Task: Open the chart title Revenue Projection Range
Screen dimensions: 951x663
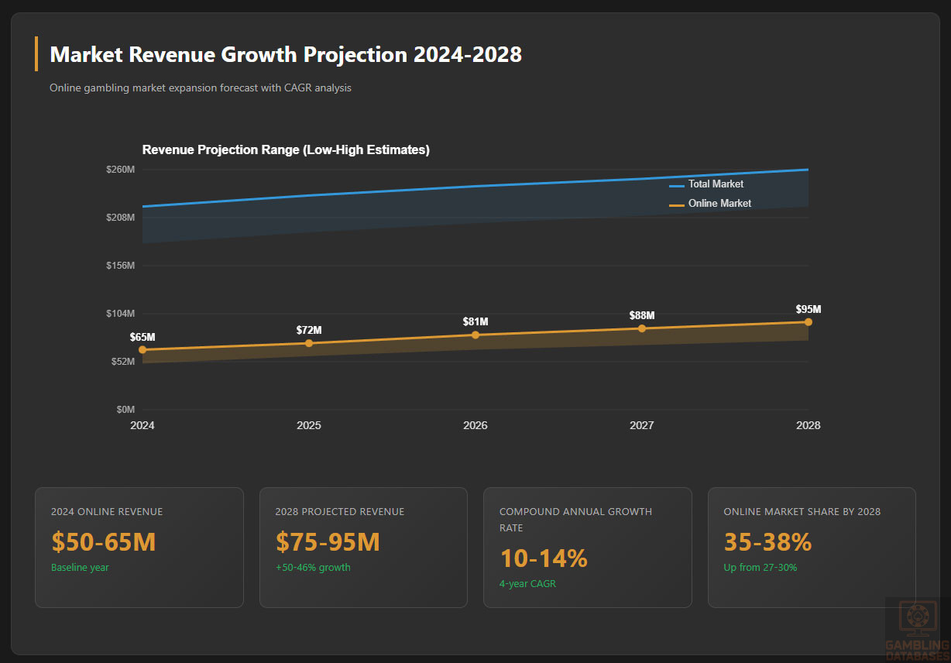Action: [286, 149]
